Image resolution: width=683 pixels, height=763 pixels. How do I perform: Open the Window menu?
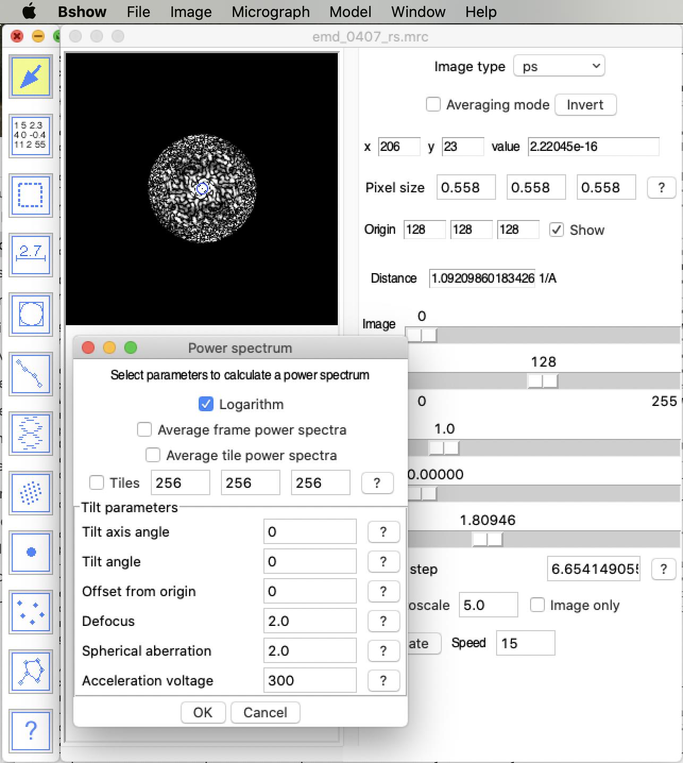click(419, 11)
